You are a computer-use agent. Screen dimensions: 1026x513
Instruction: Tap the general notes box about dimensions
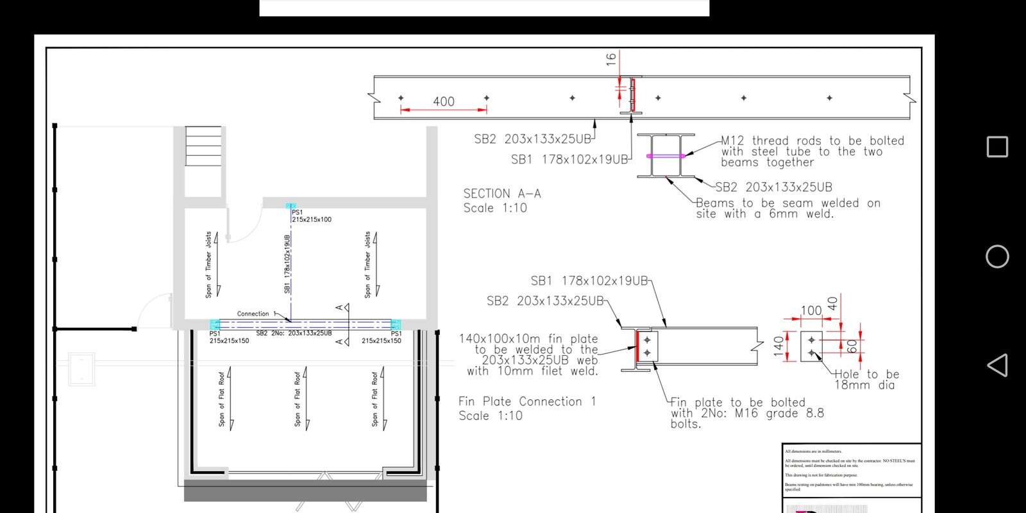851,470
